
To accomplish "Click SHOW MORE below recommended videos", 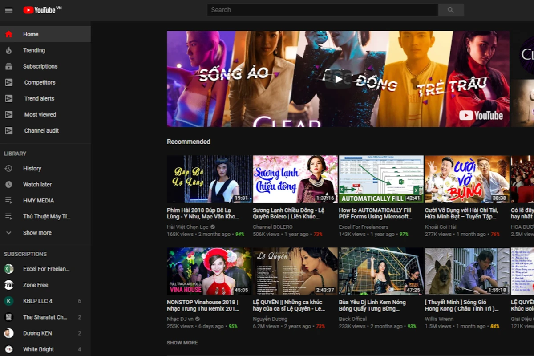I will (182, 343).
